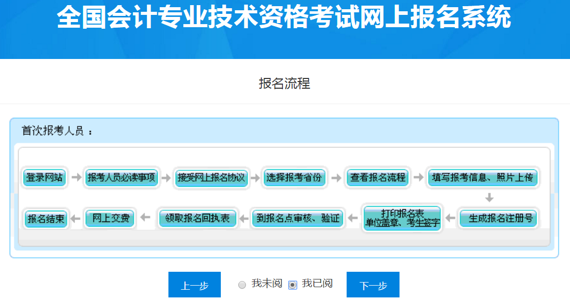Click the 领取报名回执表 flowchart box

[x=198, y=218]
